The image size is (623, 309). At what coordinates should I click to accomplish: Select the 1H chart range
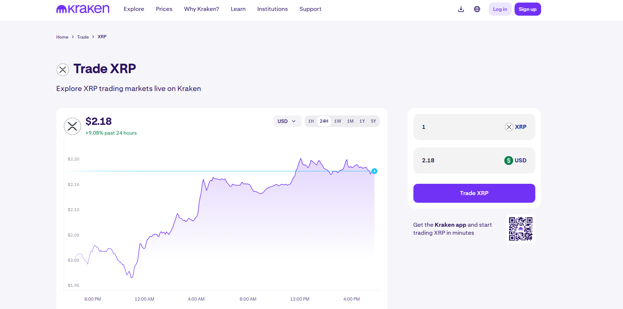coord(311,121)
